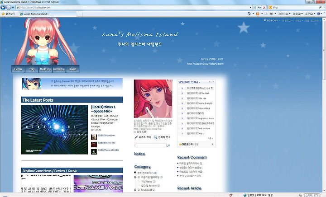Click the Home page icon in command bar
The width and height of the screenshot is (326, 197).
point(249,14)
